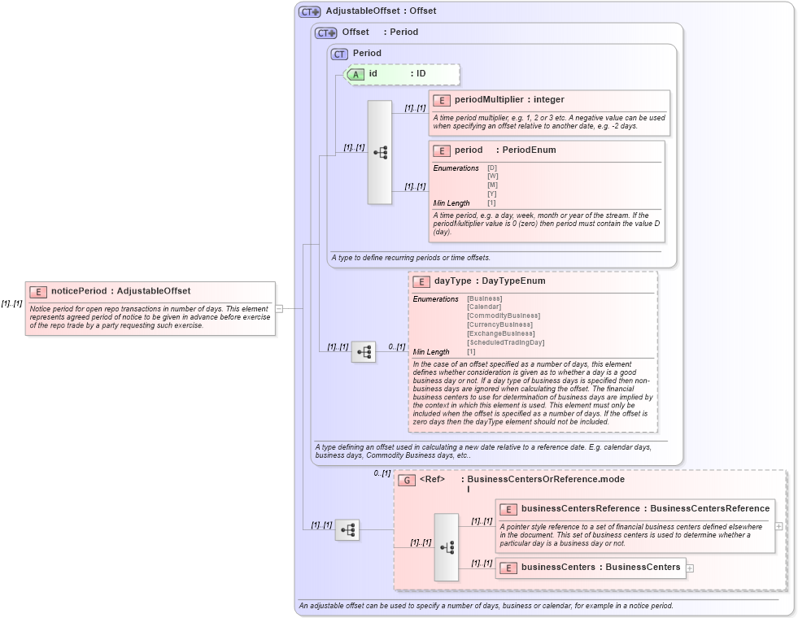Image resolution: width=798 pixels, height=618 pixels.
Task: Click the AdjustableOffset : Offset type title
Action: tap(381, 11)
